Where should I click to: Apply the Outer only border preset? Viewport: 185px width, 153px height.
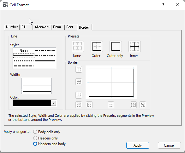[x=116, y=47]
